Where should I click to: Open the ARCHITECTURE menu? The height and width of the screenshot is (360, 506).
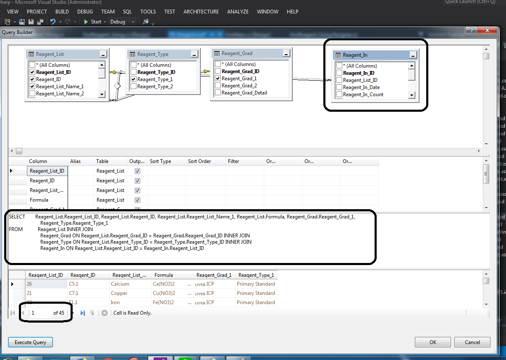click(x=201, y=11)
